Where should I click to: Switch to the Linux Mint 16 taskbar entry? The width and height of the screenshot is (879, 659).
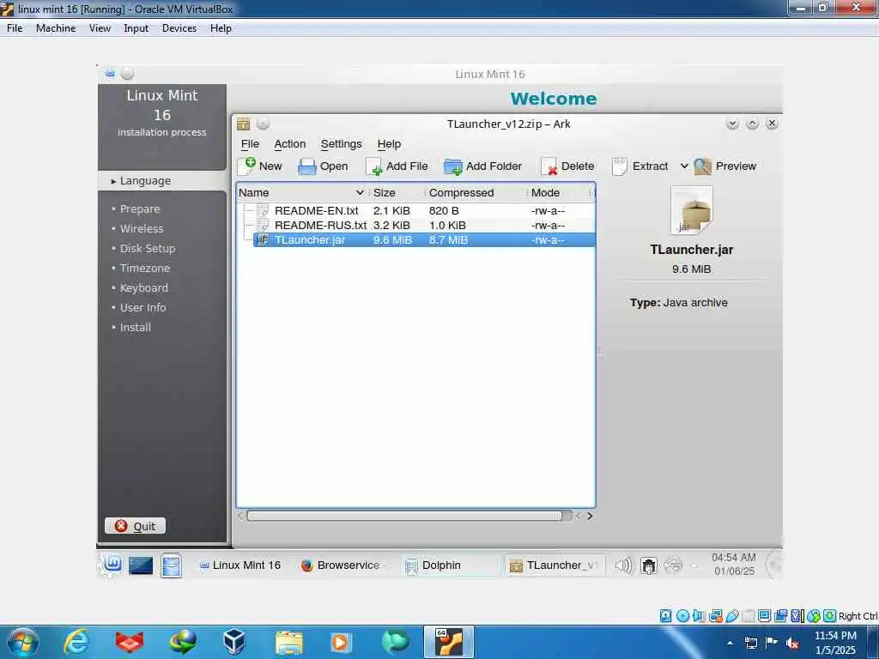click(240, 565)
